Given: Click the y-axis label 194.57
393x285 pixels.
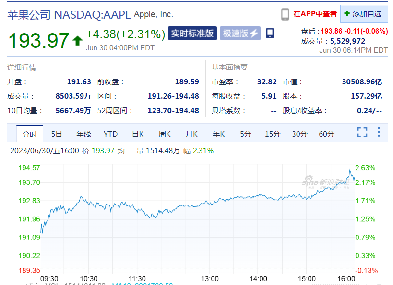Looking at the screenshot, I should click(x=29, y=168).
